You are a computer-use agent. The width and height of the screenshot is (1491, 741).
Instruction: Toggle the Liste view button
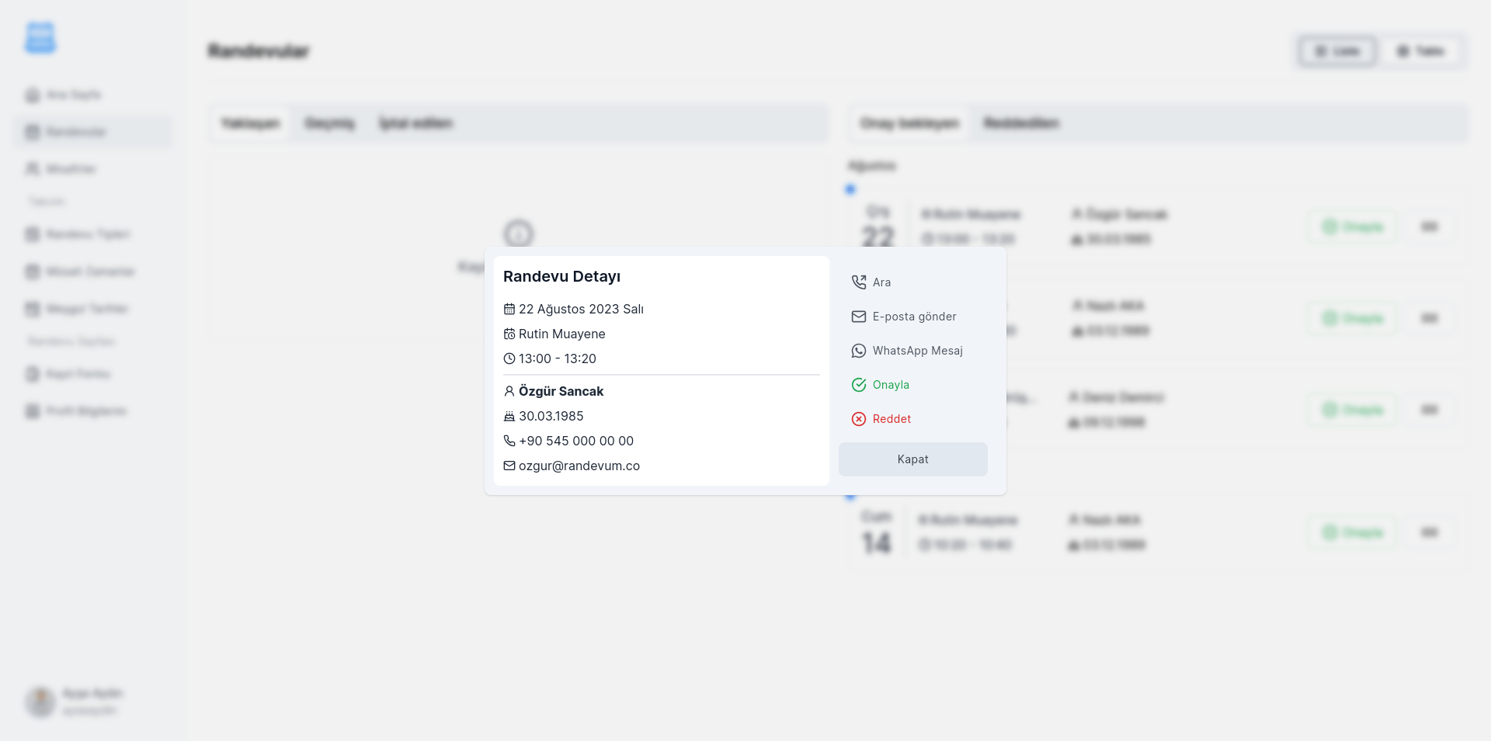pos(1336,50)
